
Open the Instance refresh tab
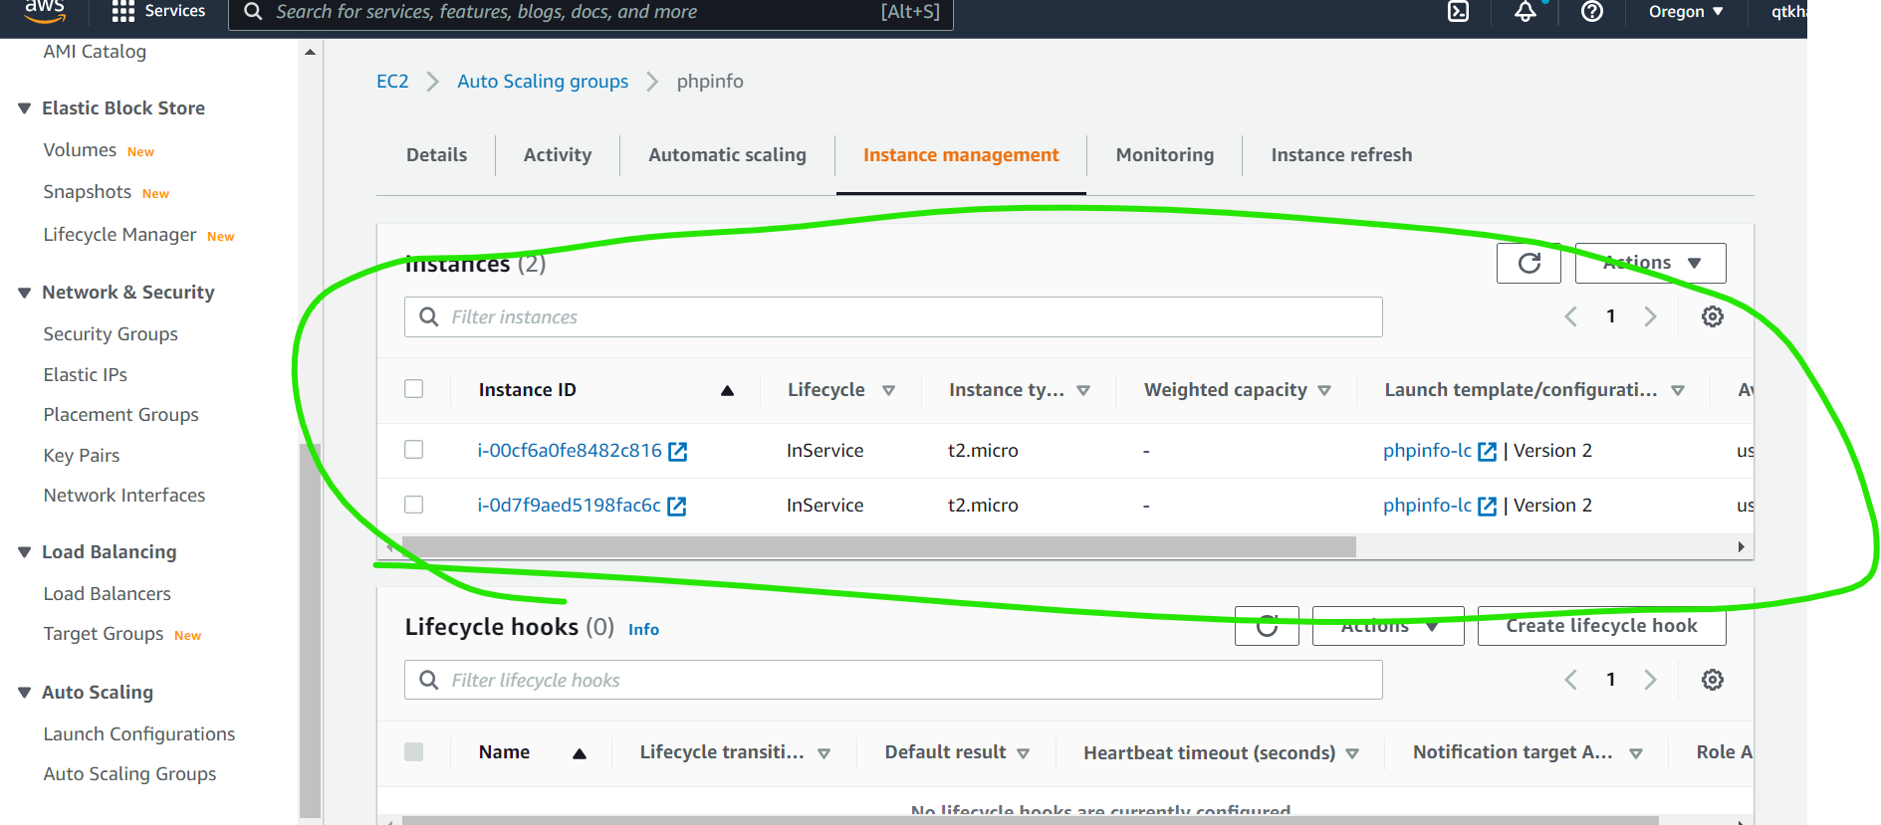[1341, 155]
